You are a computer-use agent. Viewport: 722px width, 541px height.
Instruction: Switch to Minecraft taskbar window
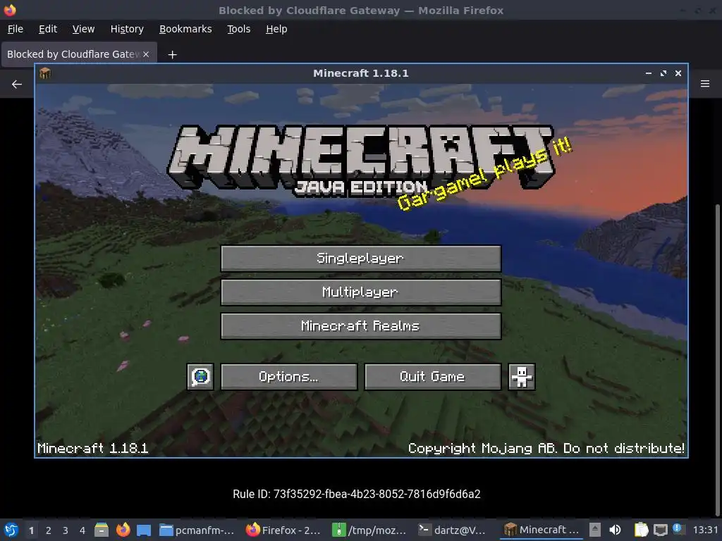tap(542, 530)
